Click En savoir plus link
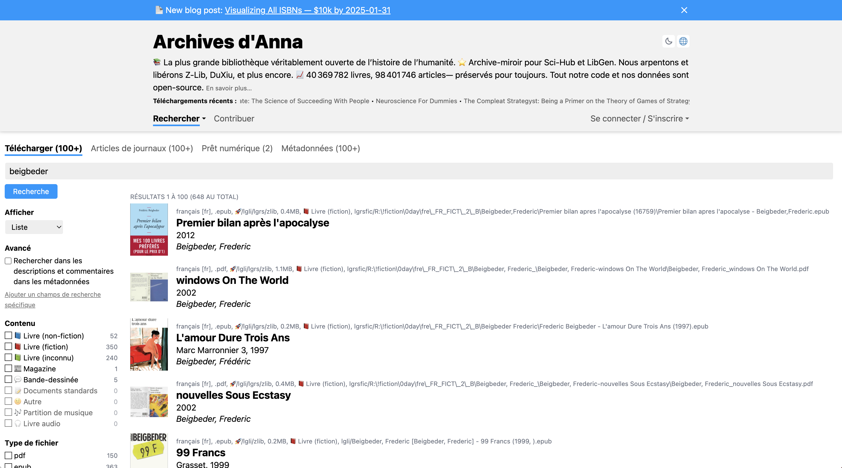The width and height of the screenshot is (842, 468). coord(229,88)
